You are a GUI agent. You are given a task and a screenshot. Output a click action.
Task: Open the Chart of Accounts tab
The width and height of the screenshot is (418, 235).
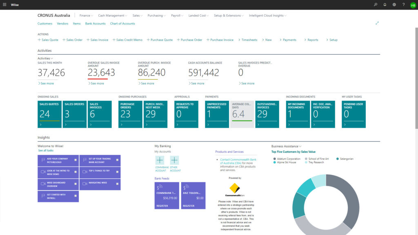click(122, 24)
